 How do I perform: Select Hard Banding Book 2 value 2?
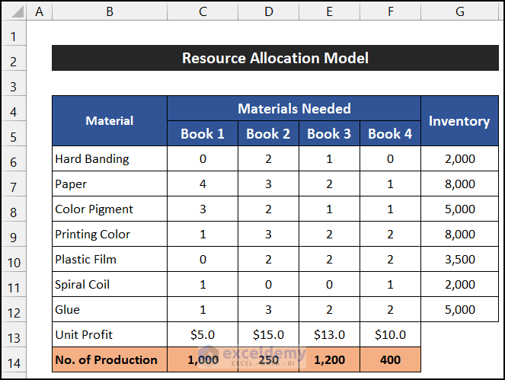click(269, 158)
